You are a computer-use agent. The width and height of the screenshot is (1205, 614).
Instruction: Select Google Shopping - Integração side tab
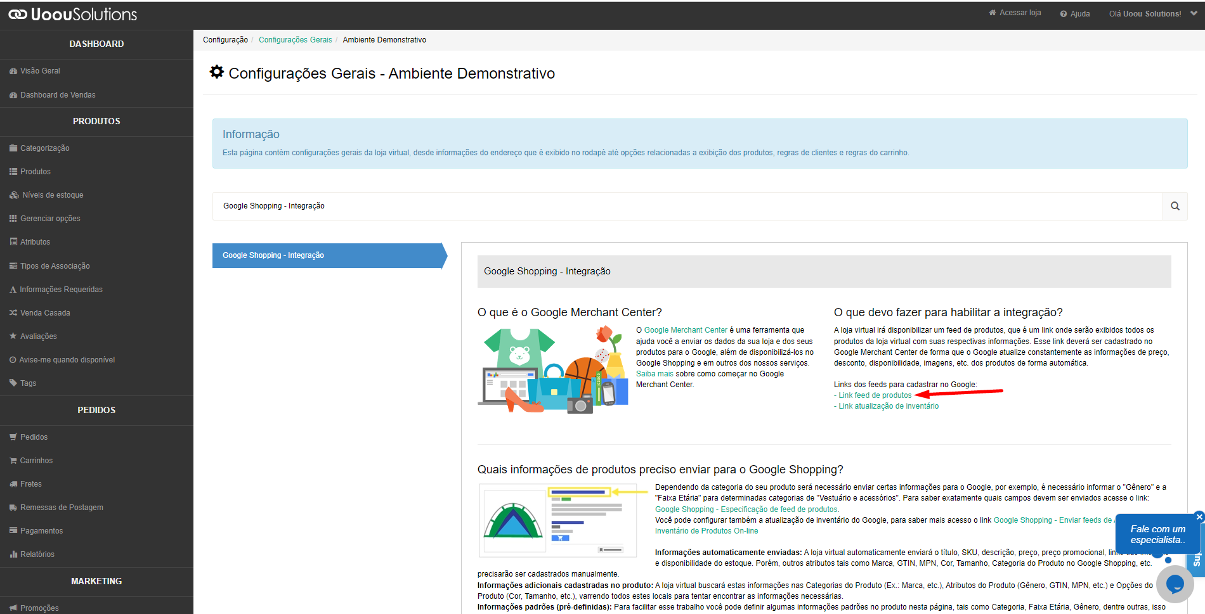330,255
